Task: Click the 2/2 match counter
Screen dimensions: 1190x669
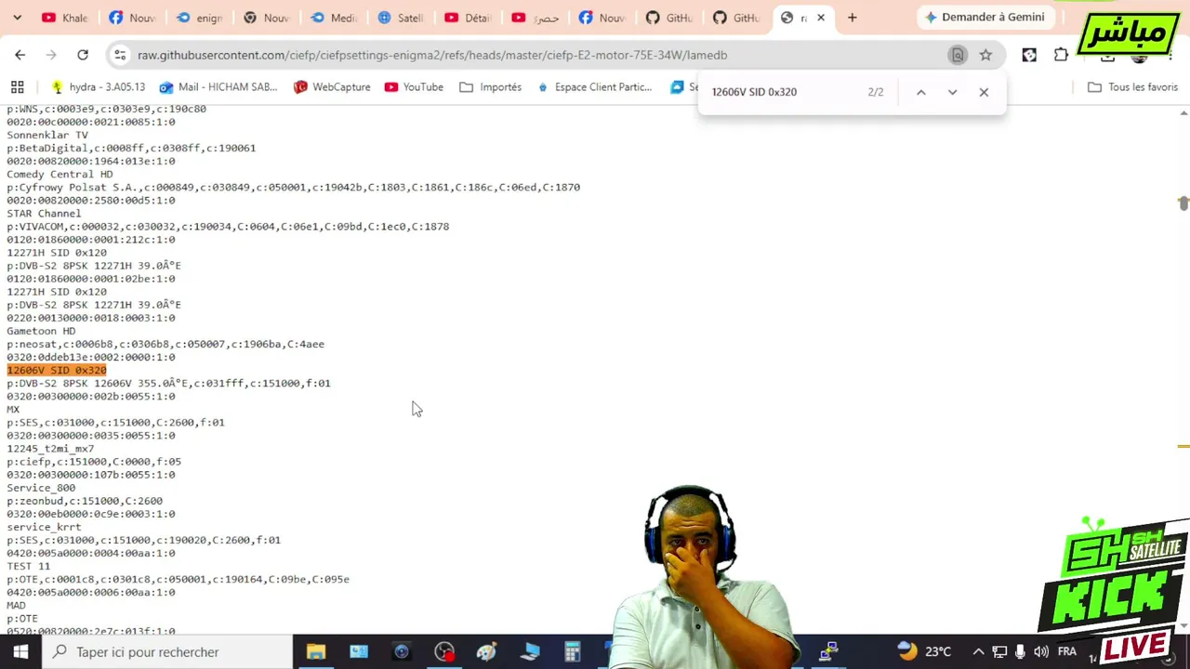Action: [876, 92]
